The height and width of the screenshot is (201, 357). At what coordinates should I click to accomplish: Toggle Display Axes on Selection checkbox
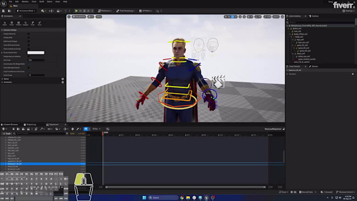29,57
